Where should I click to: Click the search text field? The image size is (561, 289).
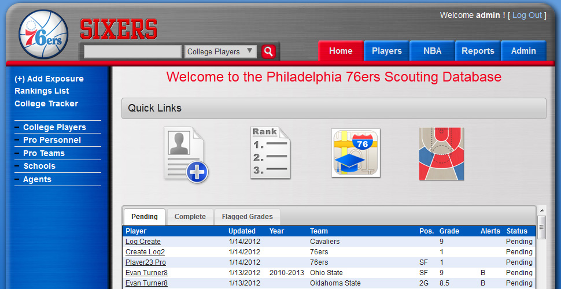[133, 51]
